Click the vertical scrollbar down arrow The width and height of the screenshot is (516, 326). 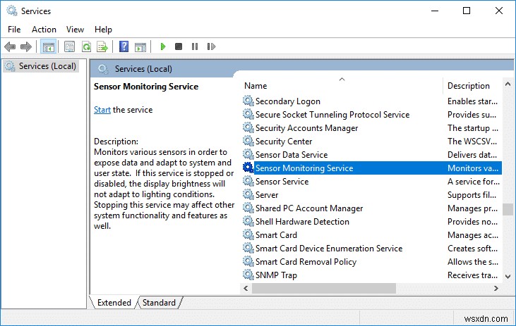pyautogui.click(x=508, y=275)
